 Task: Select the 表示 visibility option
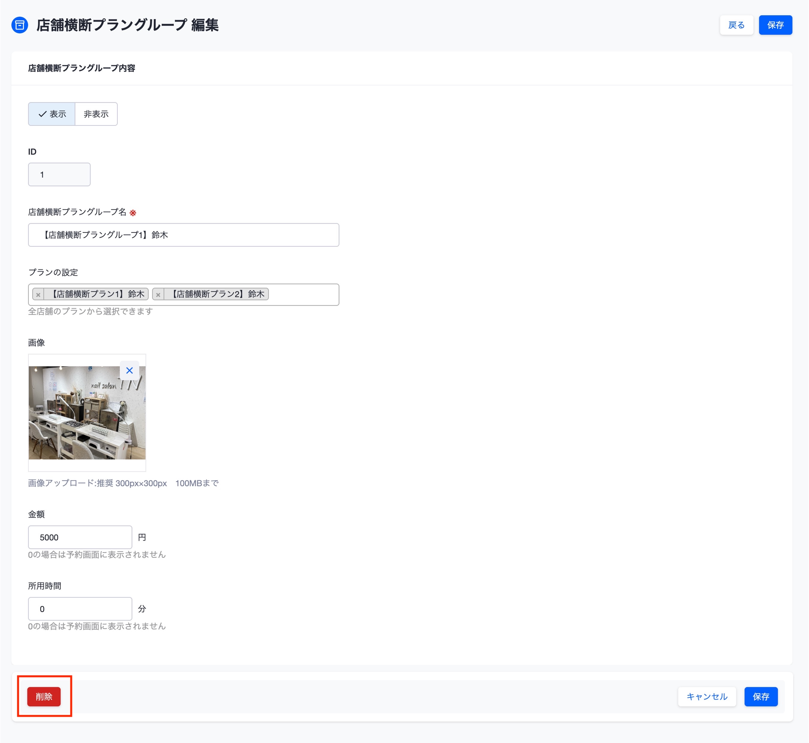tap(52, 114)
